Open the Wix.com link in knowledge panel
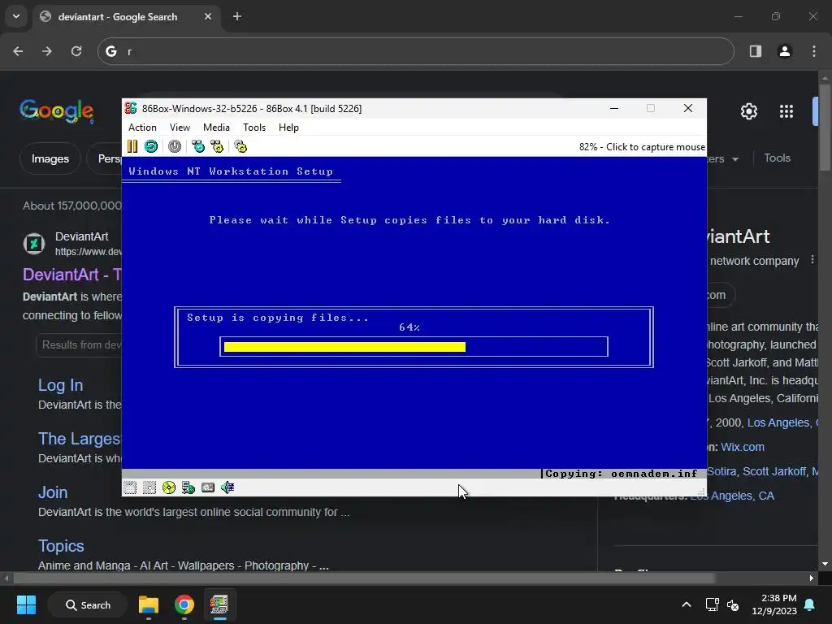The width and height of the screenshot is (832, 624). (743, 447)
